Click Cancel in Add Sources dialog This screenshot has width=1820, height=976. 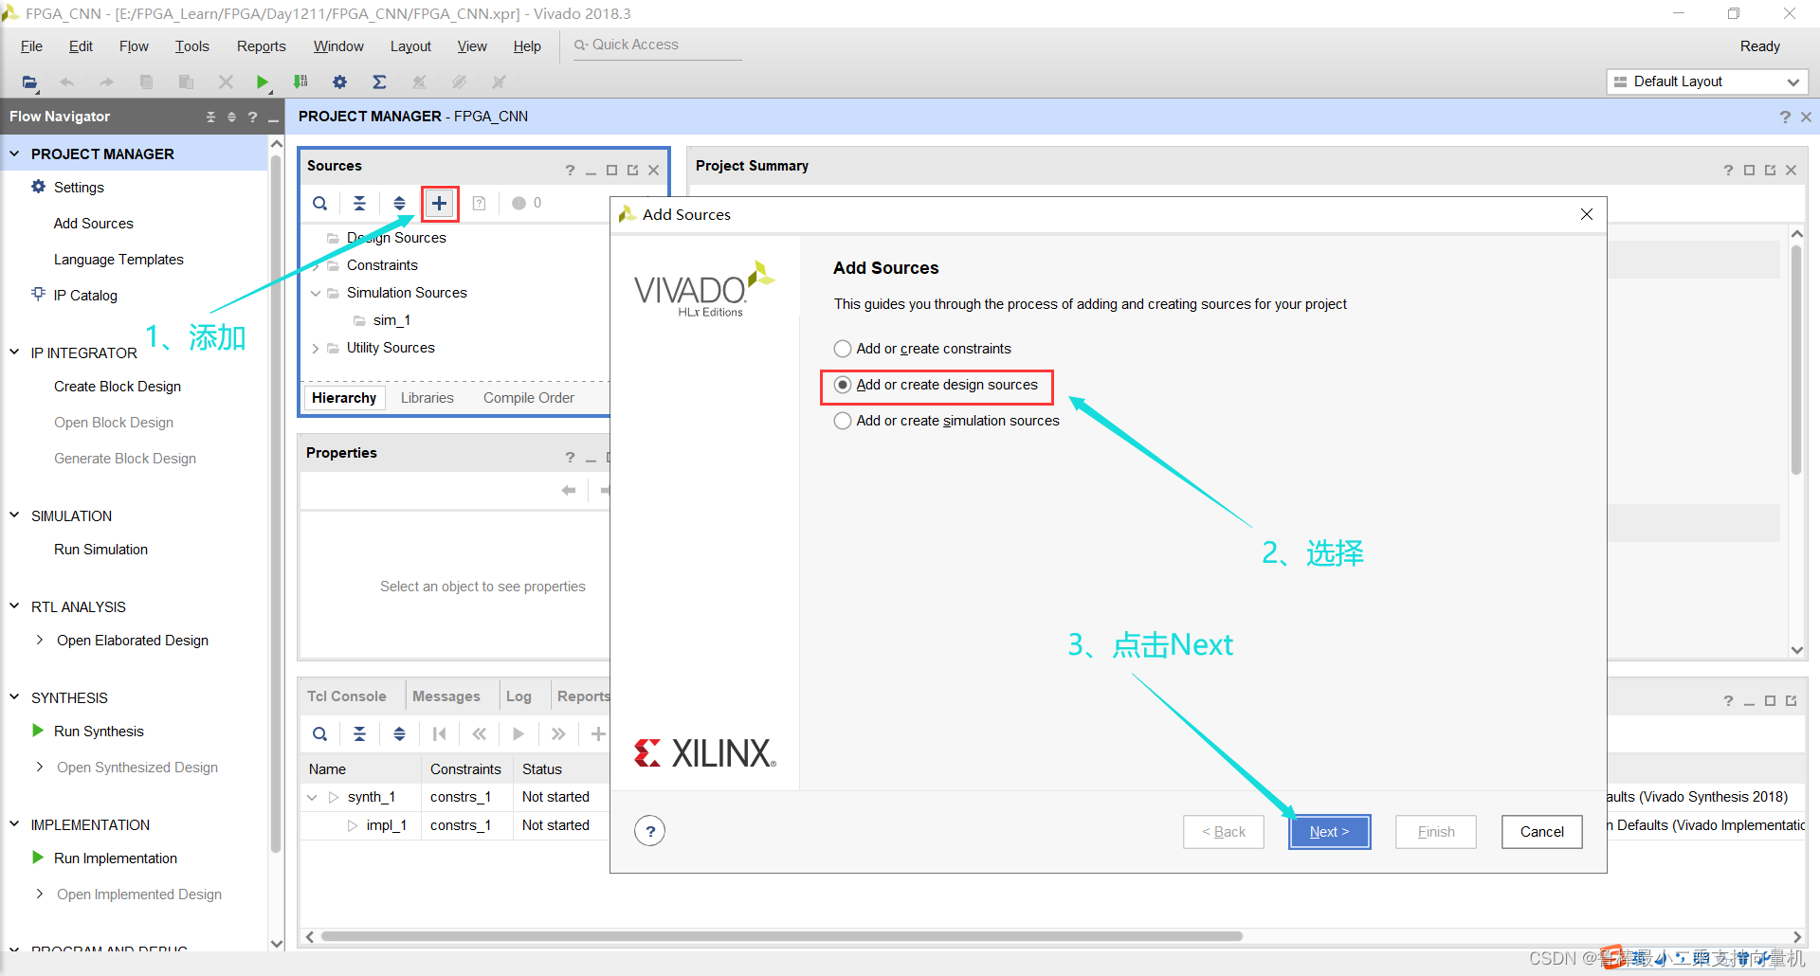[x=1542, y=832]
